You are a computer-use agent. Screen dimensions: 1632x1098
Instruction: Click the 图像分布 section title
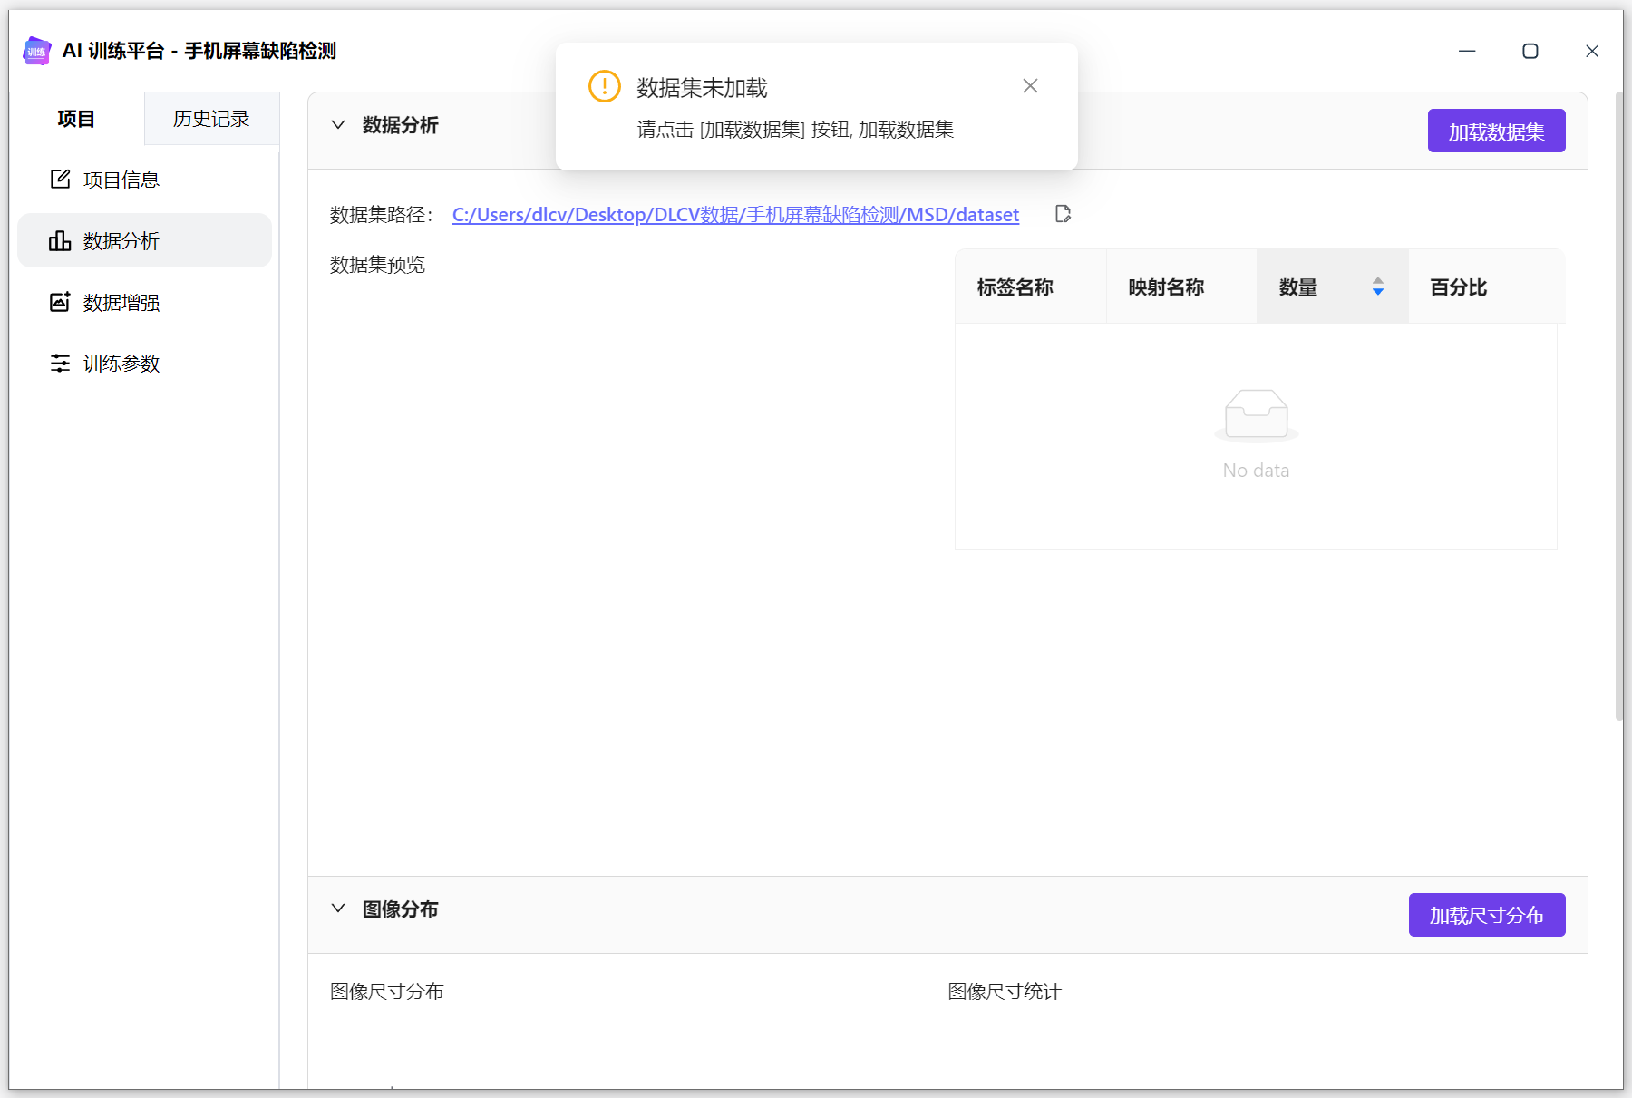tap(401, 909)
